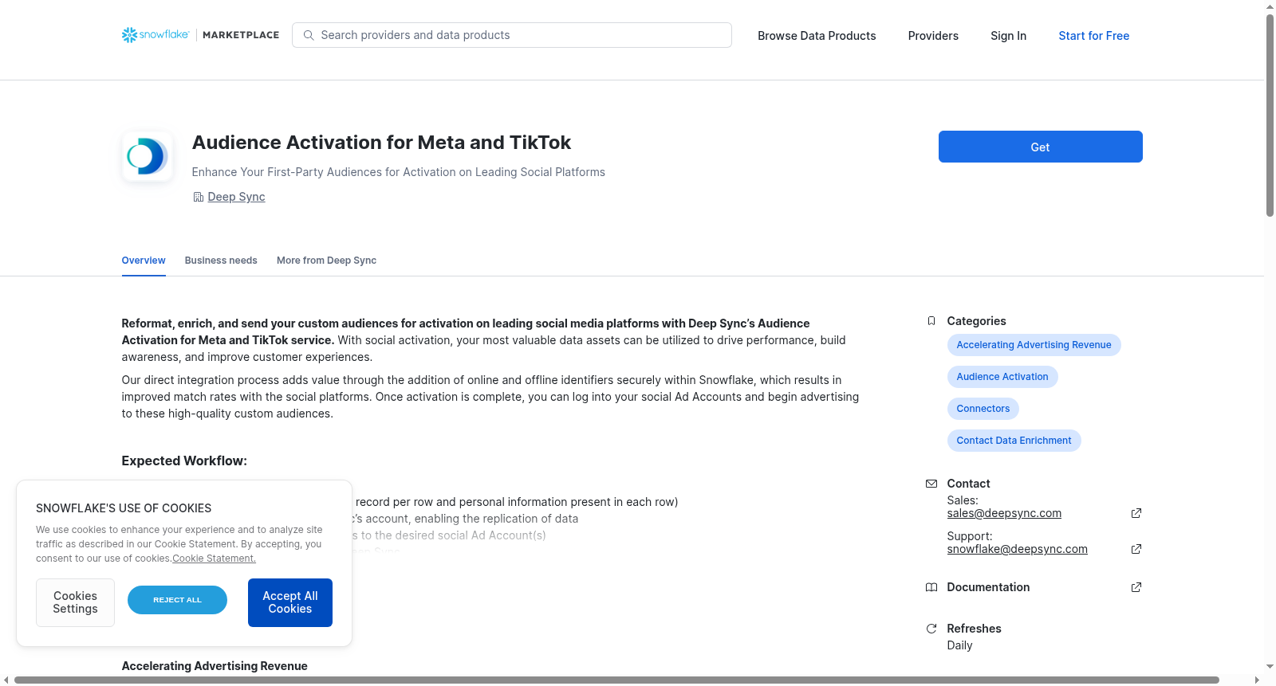Click the provider building icon beside Deep Sync
Viewport: 1276px width, 686px height.
(198, 197)
